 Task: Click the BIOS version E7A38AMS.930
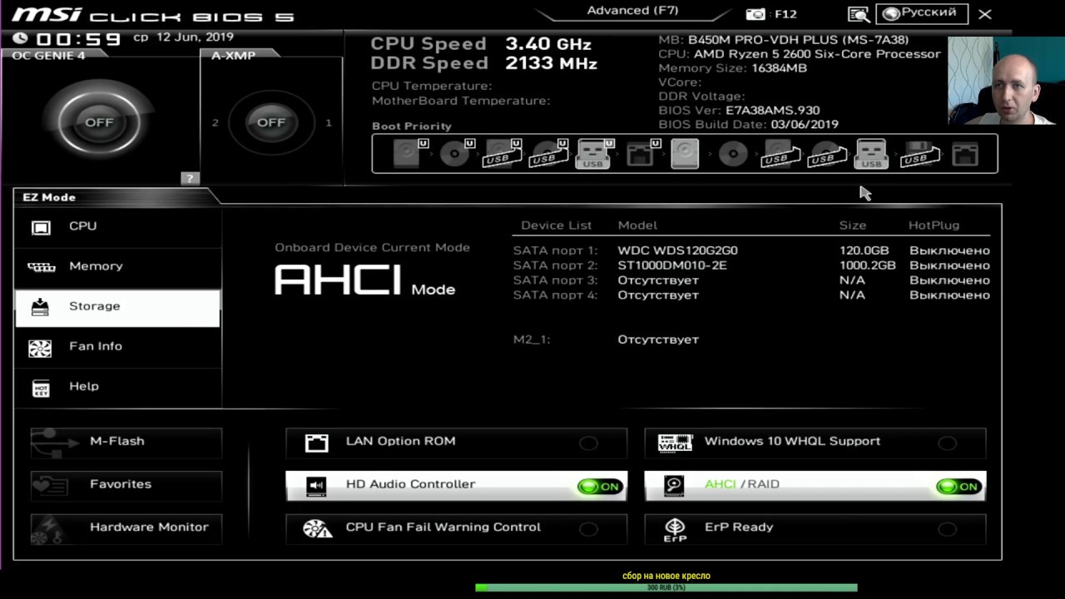(x=772, y=111)
